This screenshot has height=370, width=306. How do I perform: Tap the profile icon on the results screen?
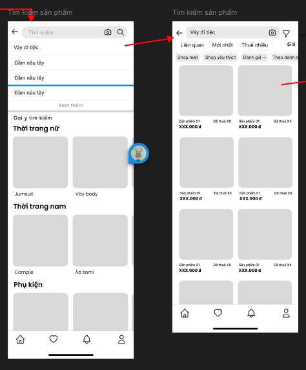tap(286, 313)
